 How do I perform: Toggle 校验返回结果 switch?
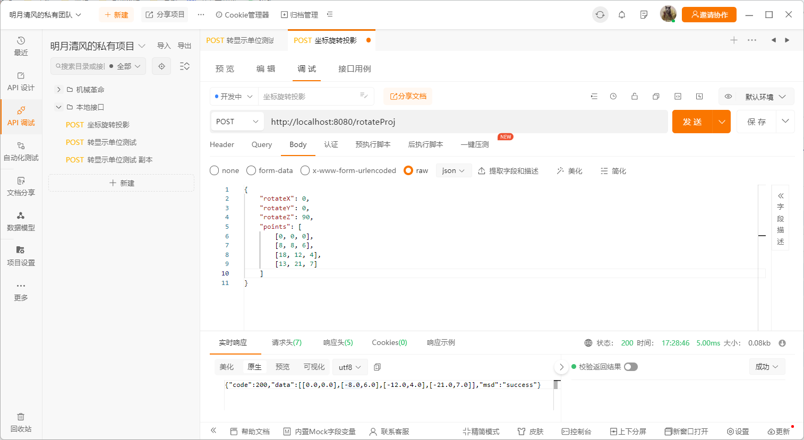[631, 367]
